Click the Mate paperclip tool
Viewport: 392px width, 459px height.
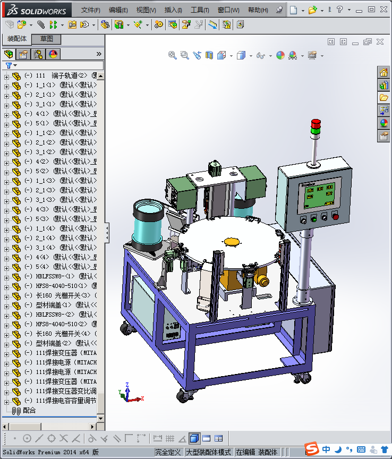[41, 24]
